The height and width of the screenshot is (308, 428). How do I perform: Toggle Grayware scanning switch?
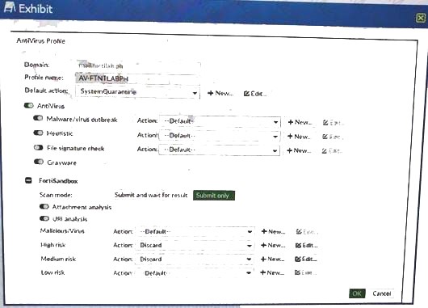(x=39, y=162)
